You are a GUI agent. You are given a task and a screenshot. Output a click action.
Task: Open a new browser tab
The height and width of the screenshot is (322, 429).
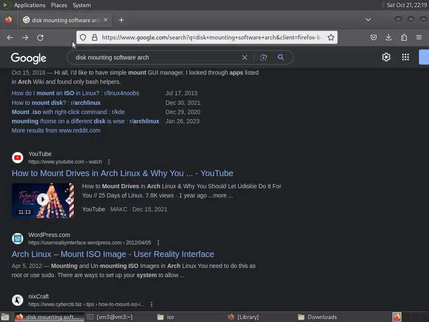(121, 20)
